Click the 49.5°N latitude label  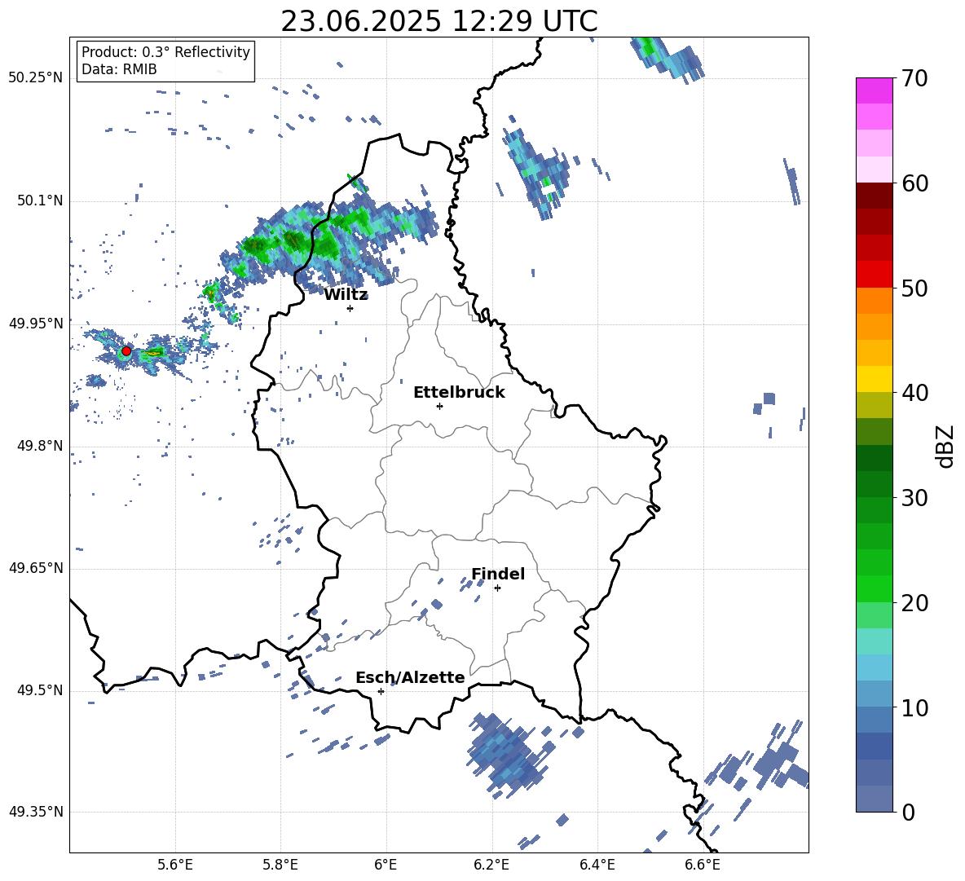[40, 690]
